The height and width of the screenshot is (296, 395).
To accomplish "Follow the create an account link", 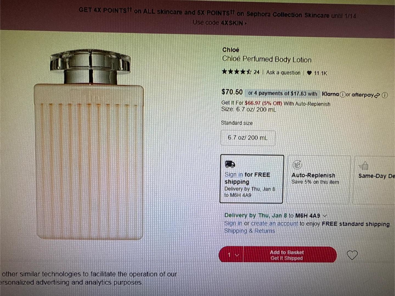I will click(274, 224).
